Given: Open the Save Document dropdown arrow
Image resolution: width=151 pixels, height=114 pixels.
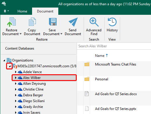Looking at the screenshot, I should (61, 34).
